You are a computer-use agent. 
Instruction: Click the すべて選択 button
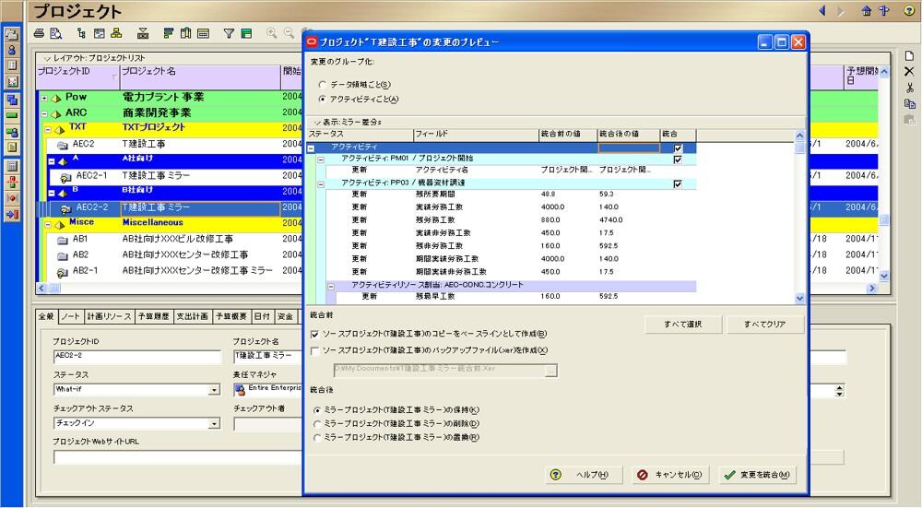[682, 324]
